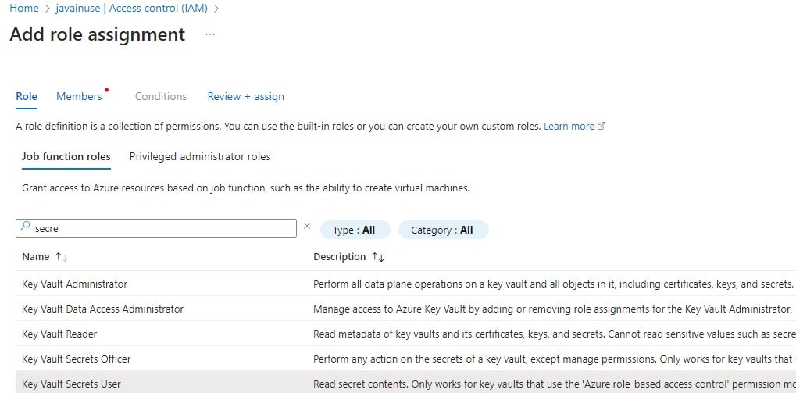Select Key Vault Data Access Administrator role

tap(102, 309)
